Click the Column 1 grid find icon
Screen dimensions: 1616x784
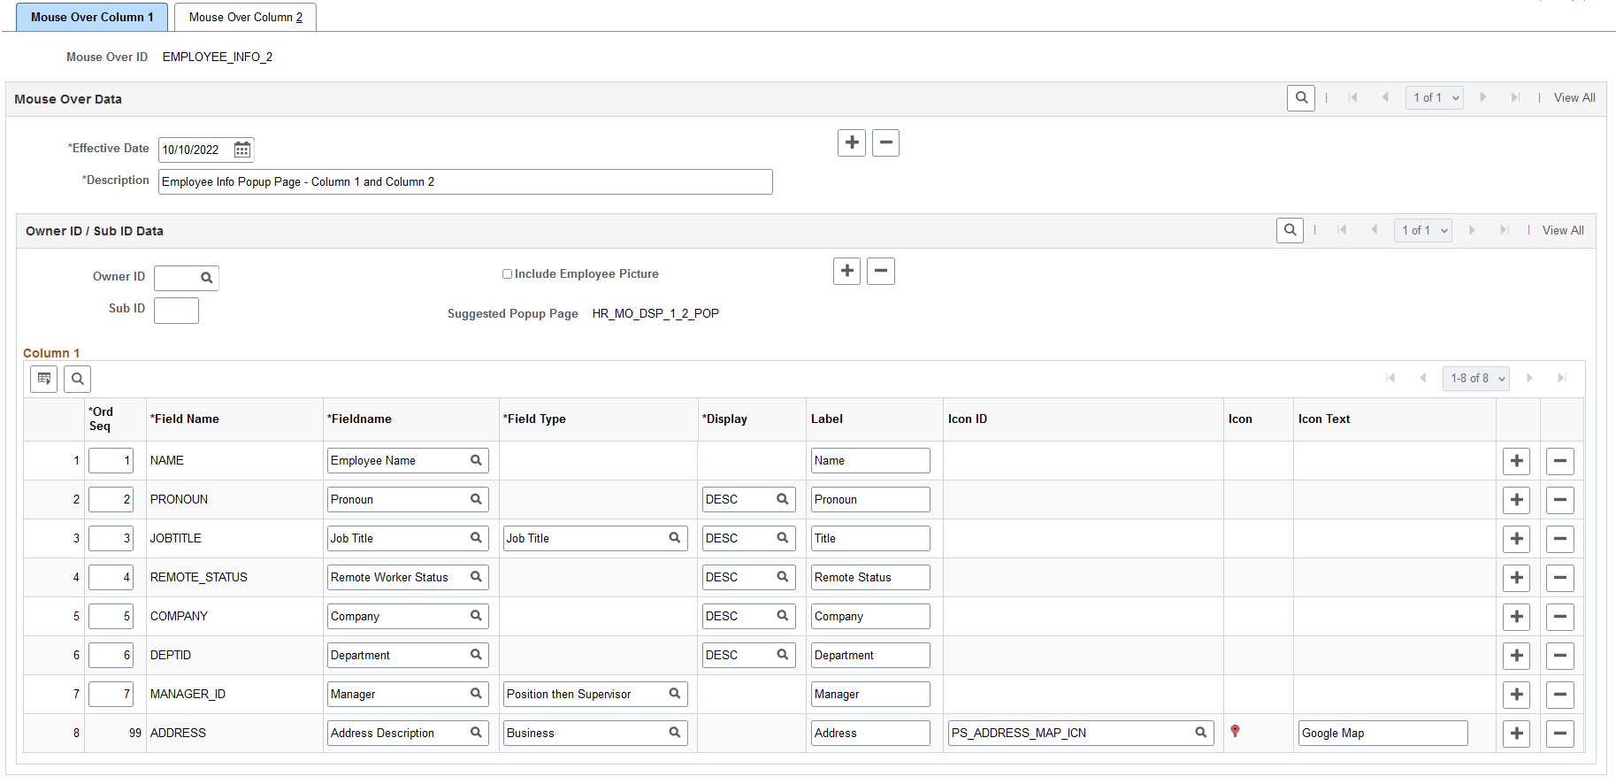[78, 379]
